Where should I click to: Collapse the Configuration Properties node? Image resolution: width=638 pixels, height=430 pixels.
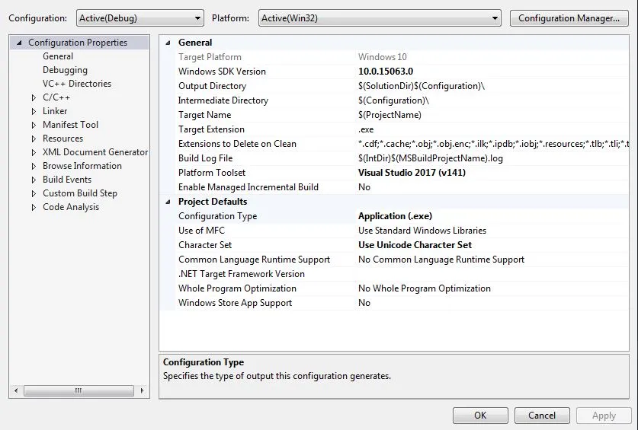(x=19, y=43)
